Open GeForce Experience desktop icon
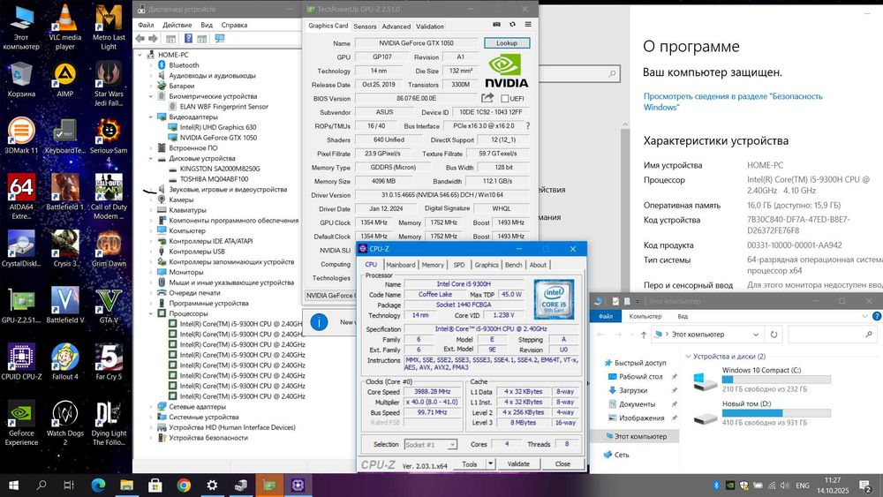Screen dimensions: 883x497 (21, 422)
